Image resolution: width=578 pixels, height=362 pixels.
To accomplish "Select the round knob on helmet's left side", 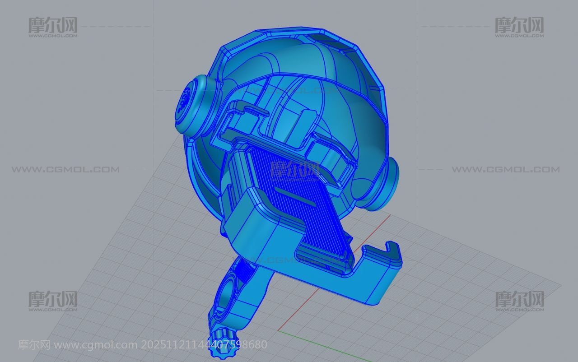I will [x=191, y=104].
